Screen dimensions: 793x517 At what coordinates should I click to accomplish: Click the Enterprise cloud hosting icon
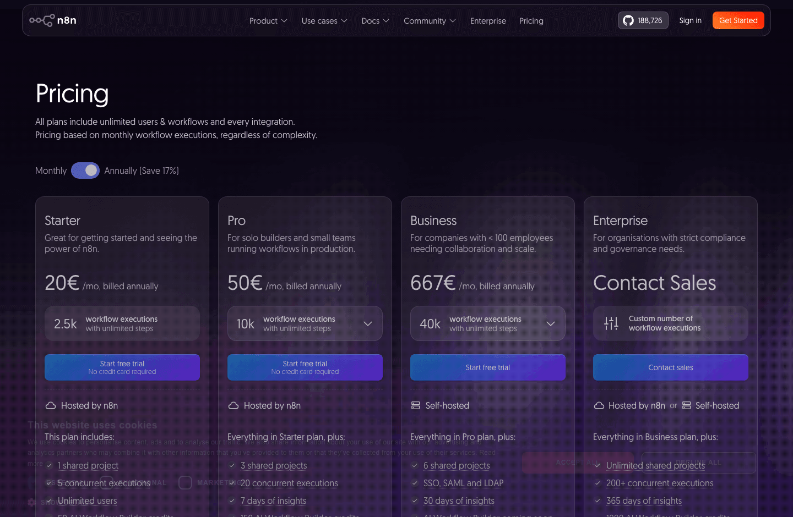599,405
